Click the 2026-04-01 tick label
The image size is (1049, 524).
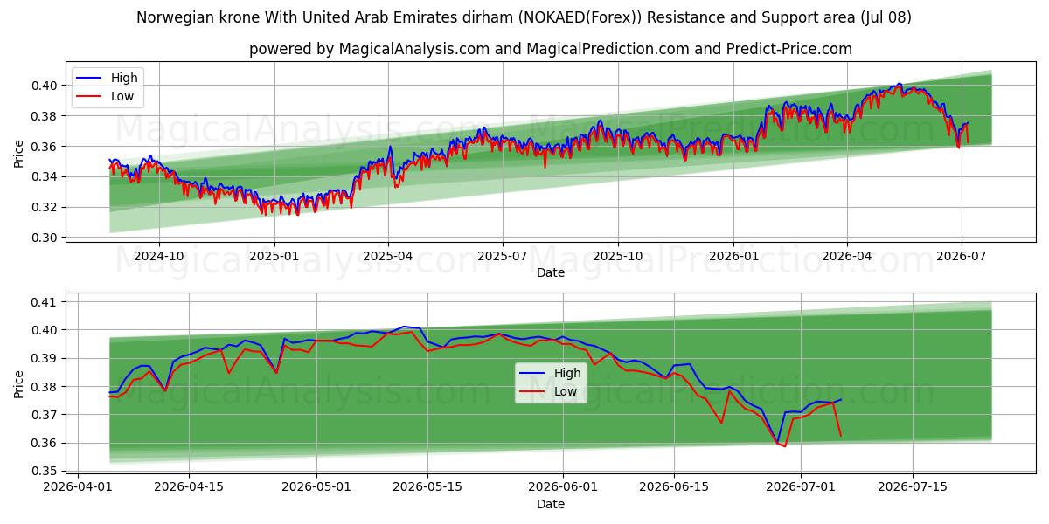tap(78, 487)
